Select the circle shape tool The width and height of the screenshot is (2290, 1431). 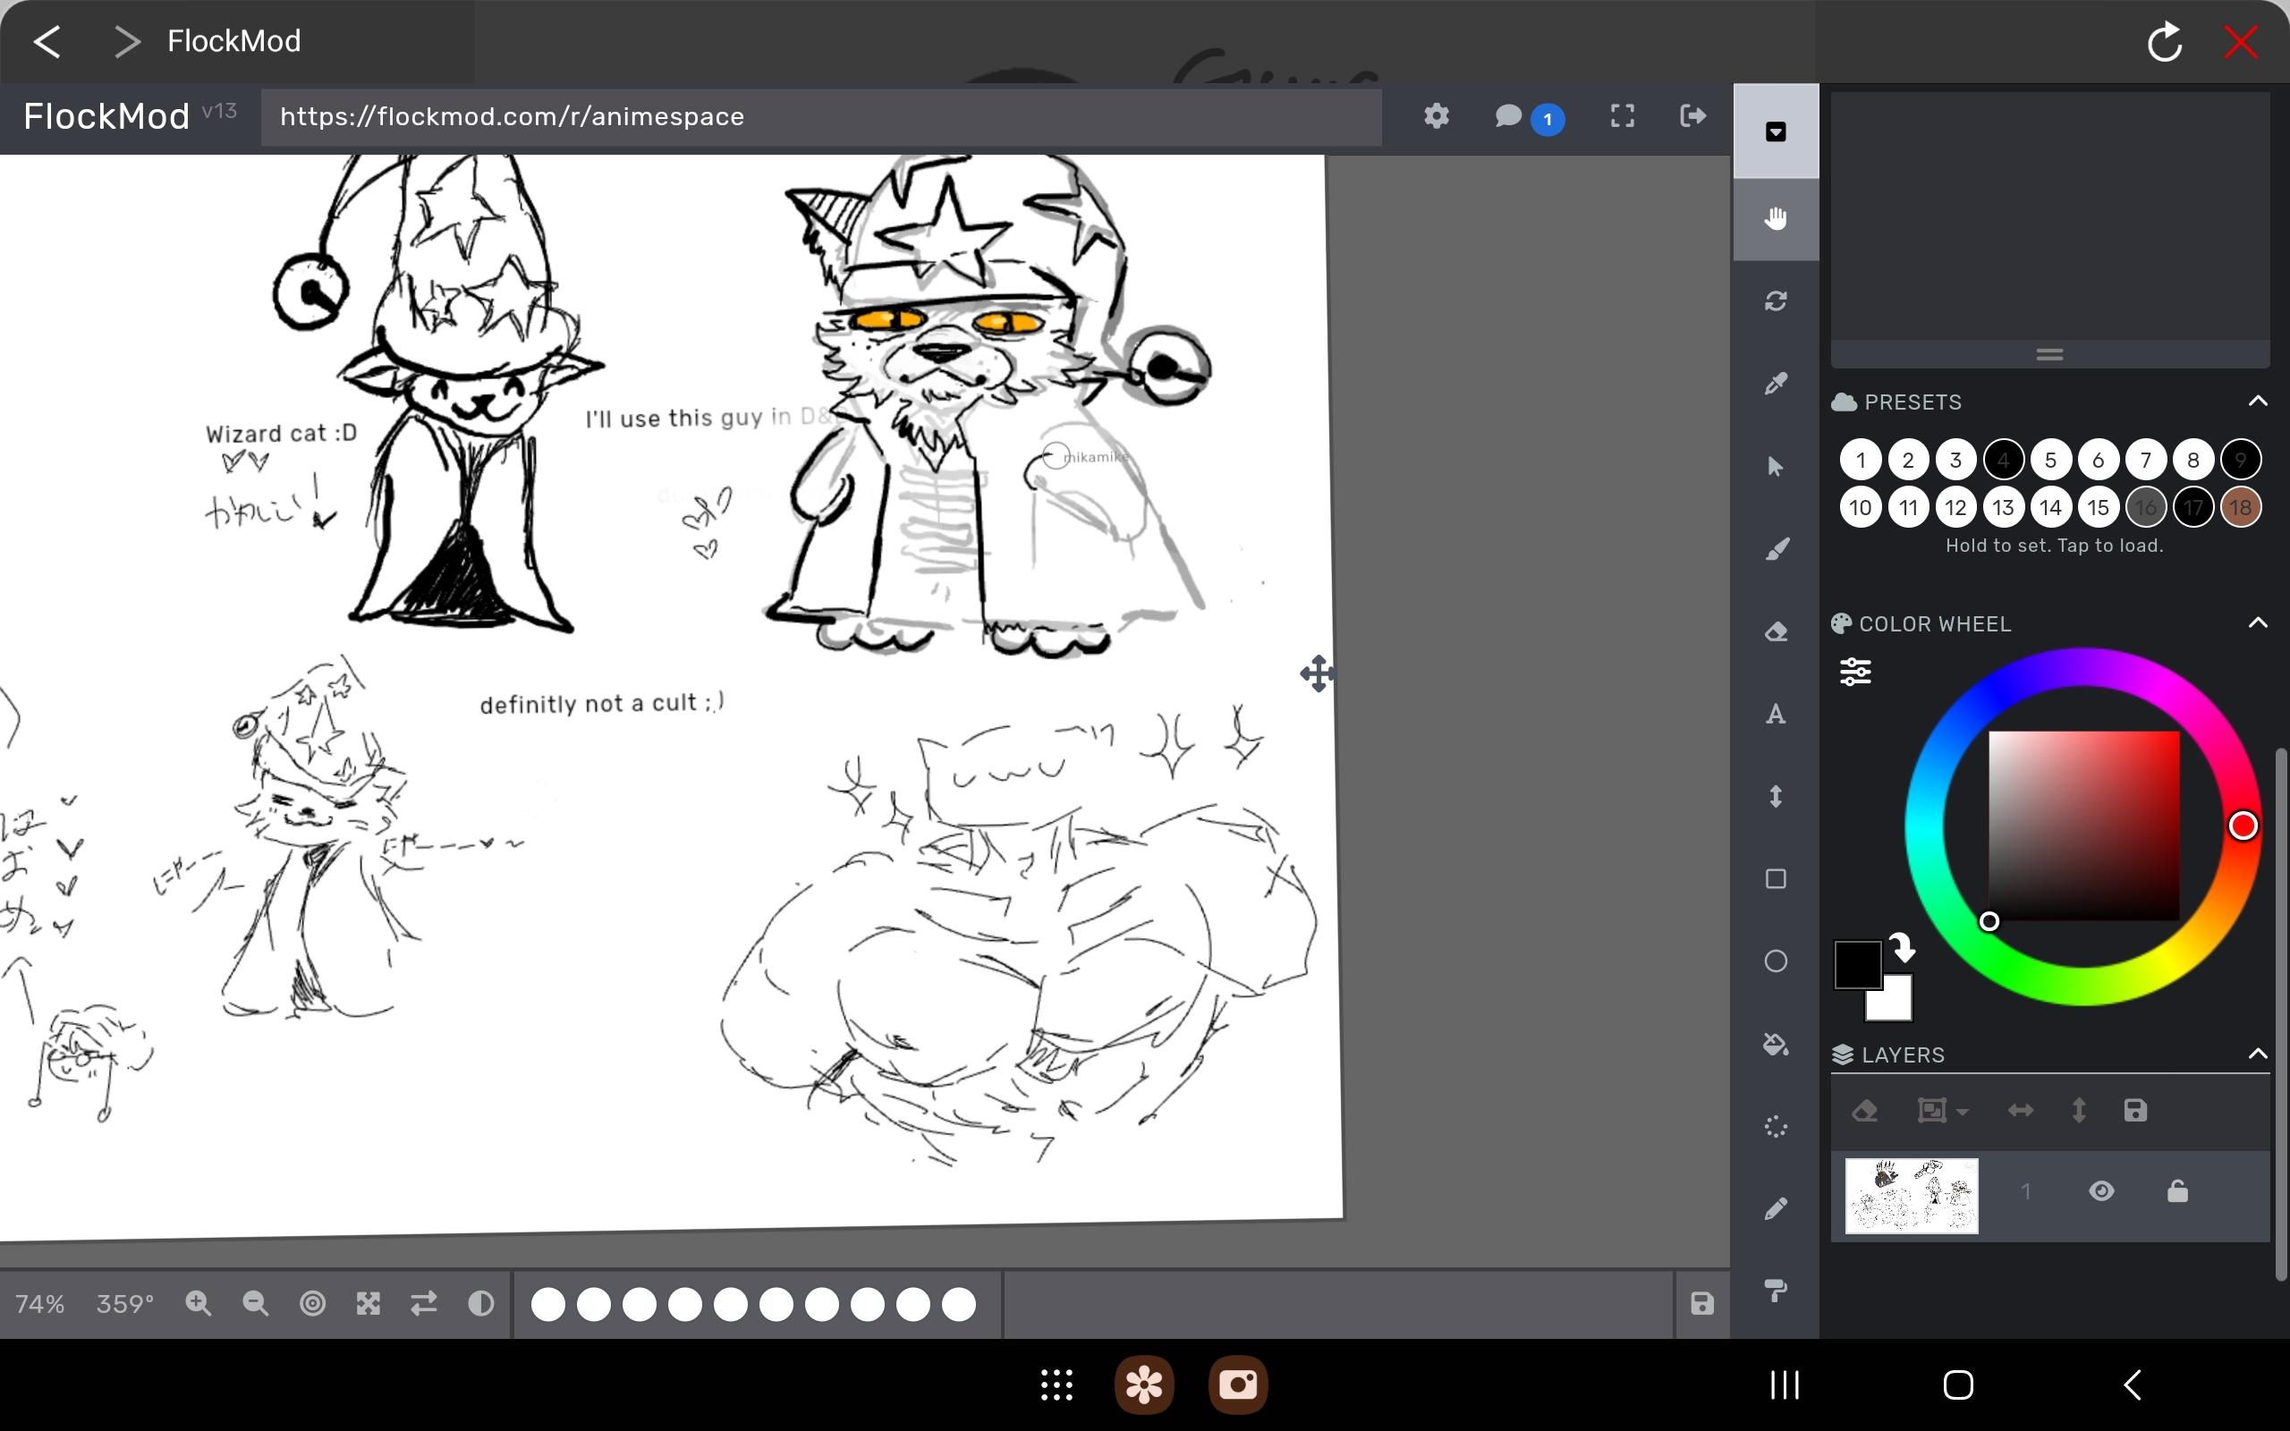[x=1776, y=961]
